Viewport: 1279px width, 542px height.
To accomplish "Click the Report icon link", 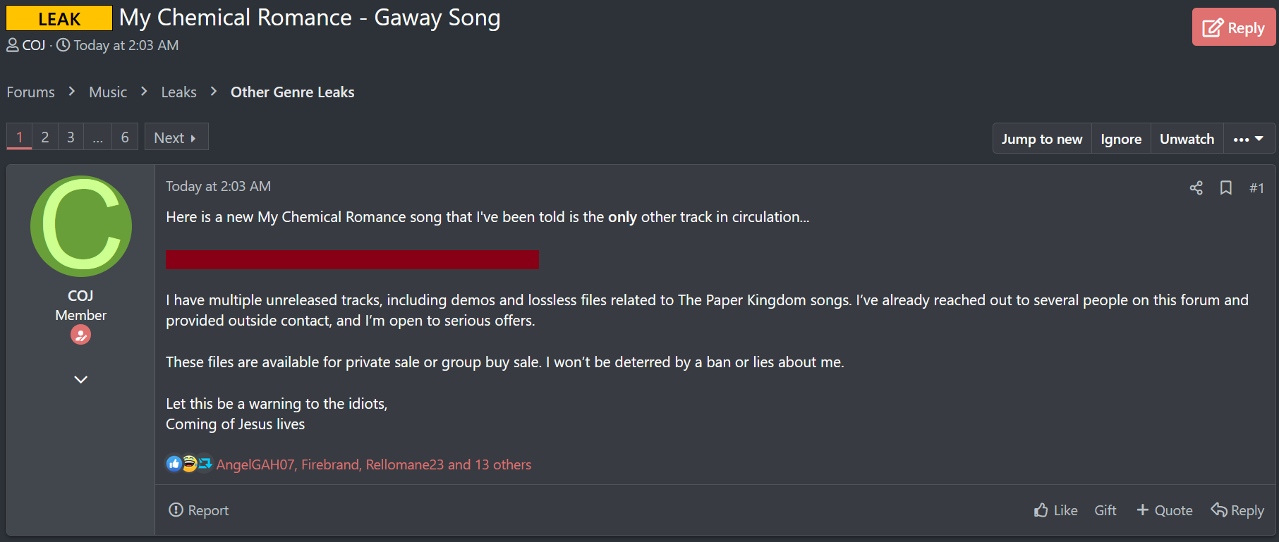I will 198,510.
